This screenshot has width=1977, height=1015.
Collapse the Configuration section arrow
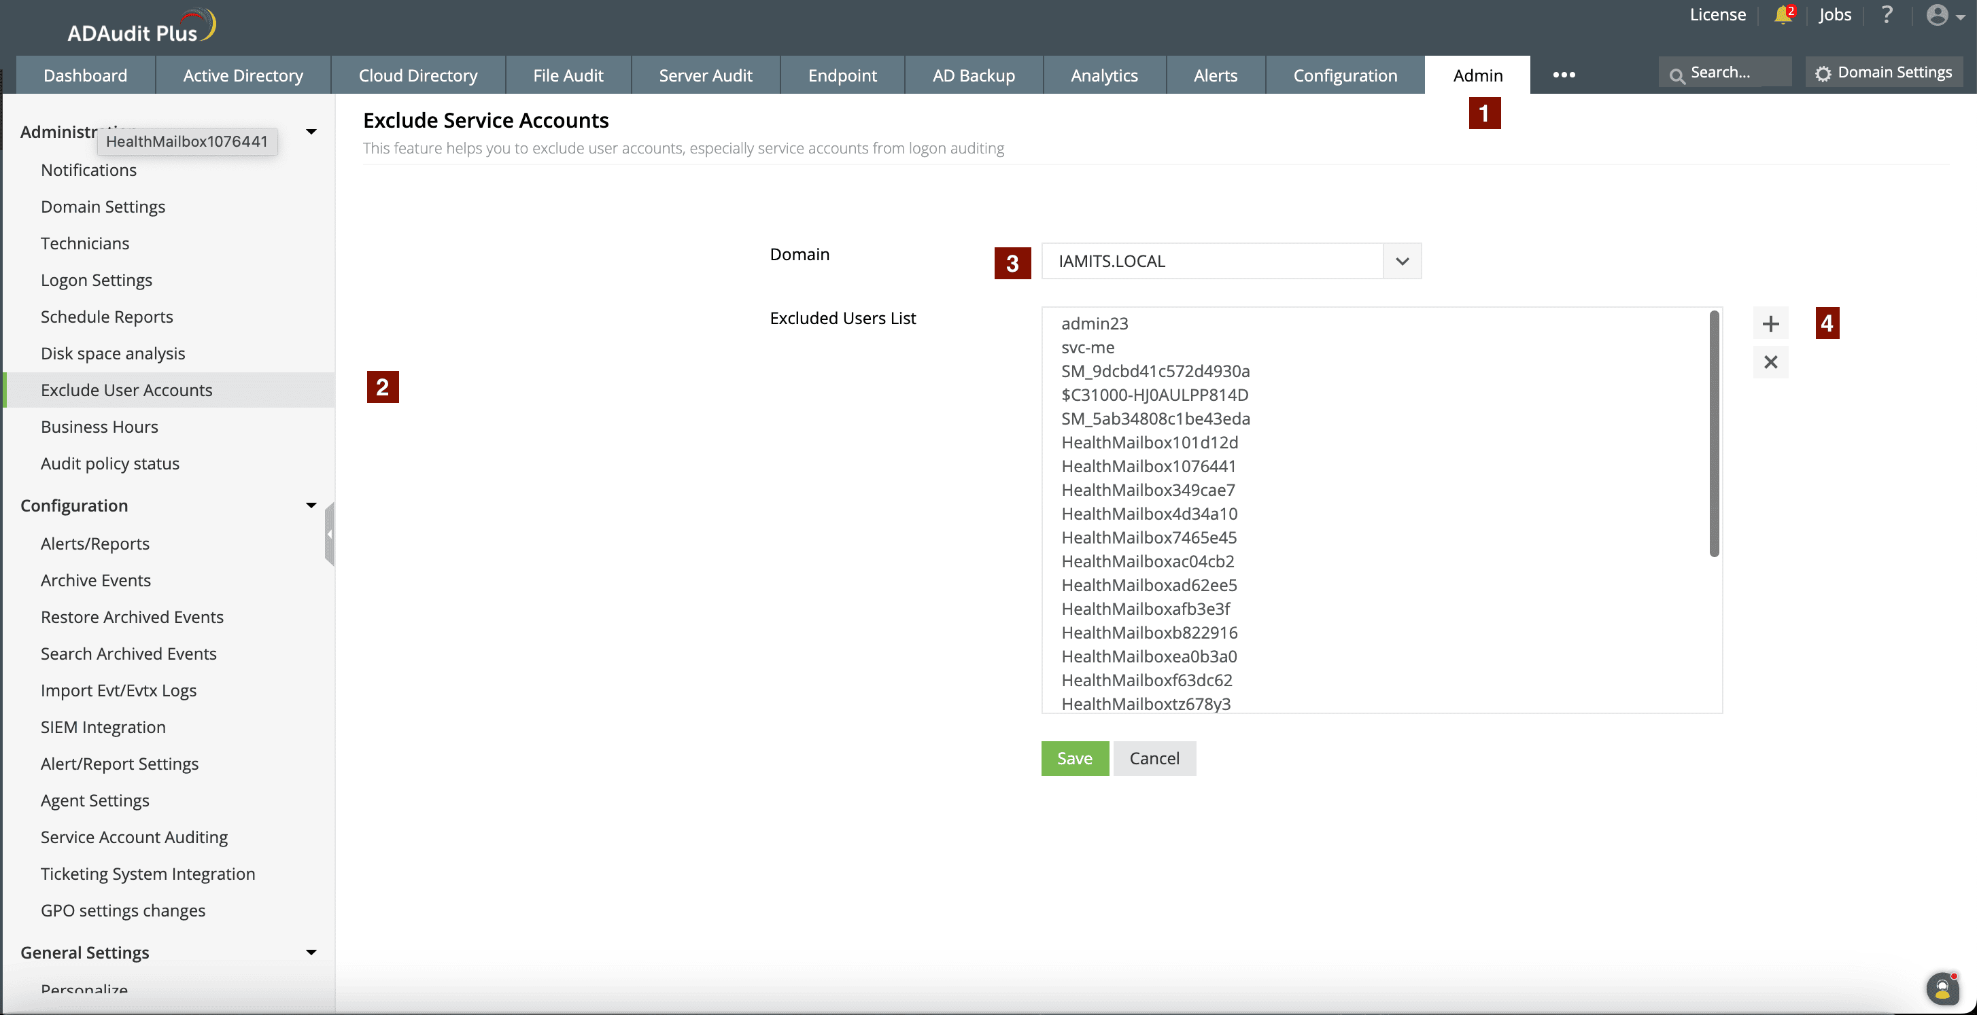click(x=311, y=505)
